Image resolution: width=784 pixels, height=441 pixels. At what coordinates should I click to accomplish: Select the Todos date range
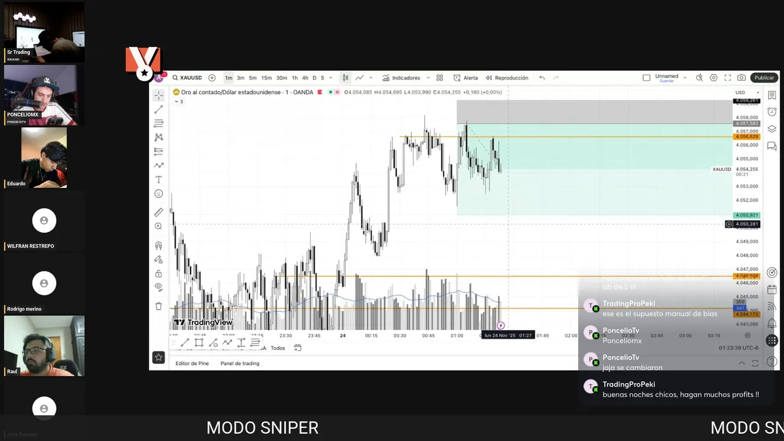click(x=278, y=348)
